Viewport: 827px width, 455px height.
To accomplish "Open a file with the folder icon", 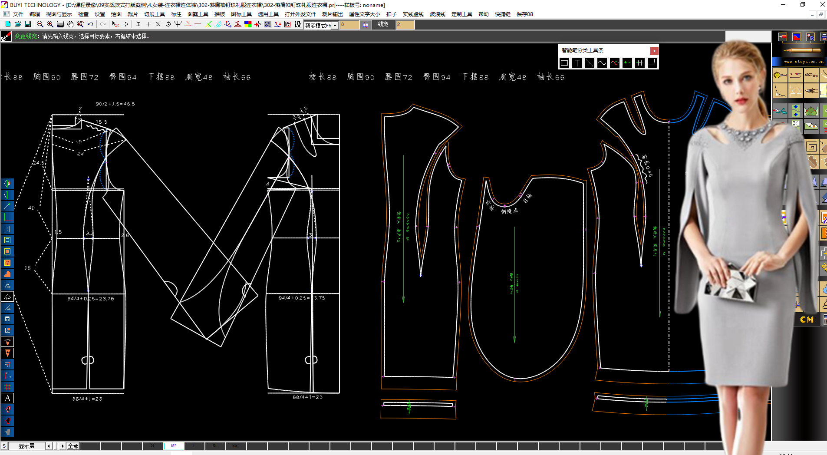I will (18, 24).
